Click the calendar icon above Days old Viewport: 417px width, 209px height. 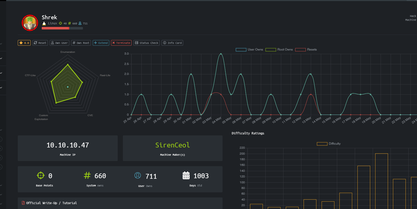(186, 175)
